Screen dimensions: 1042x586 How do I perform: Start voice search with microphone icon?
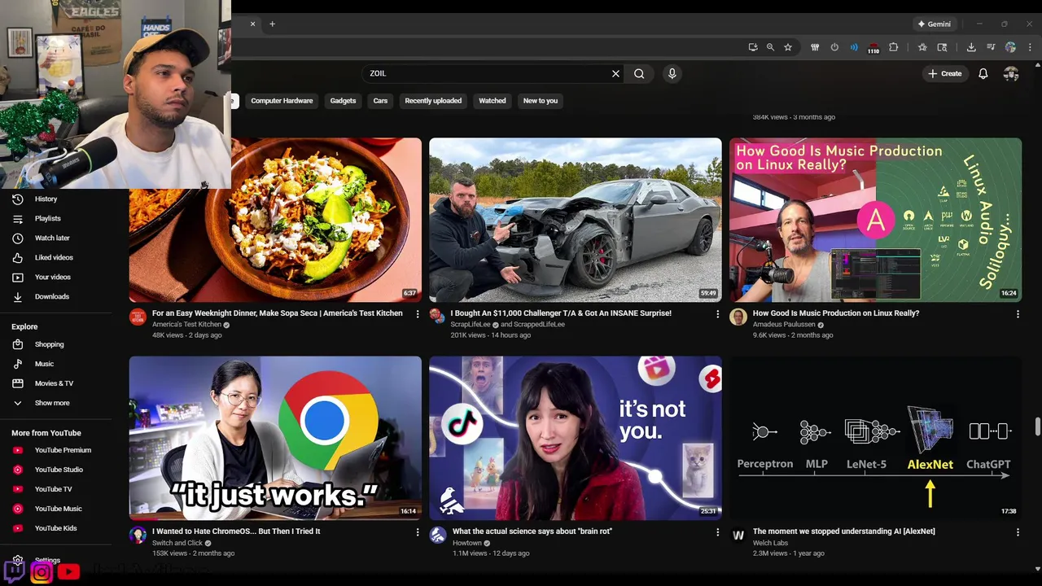click(x=672, y=73)
